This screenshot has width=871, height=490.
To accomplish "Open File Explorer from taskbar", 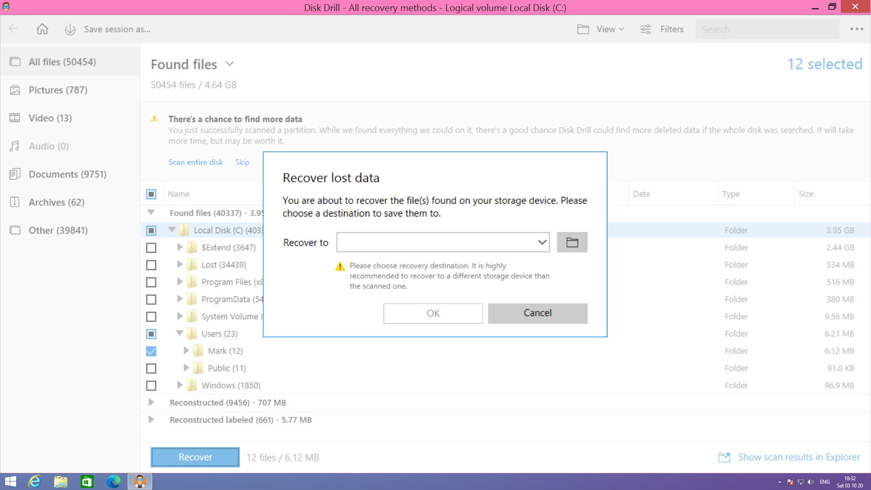I will click(60, 481).
